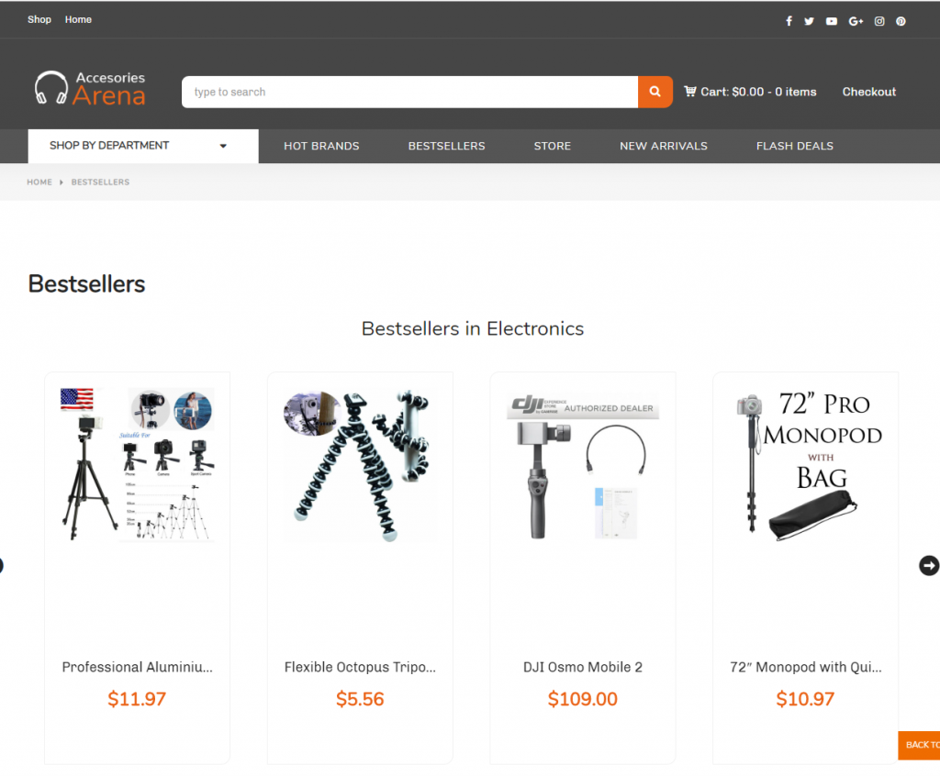
Task: Click the orange Back To Top button
Action: tap(918, 745)
